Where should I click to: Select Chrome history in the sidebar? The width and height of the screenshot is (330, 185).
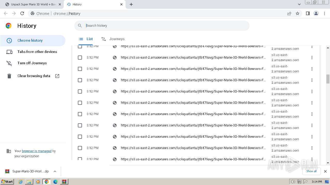click(x=33, y=40)
